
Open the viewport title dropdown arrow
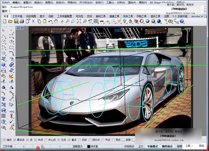[x=22, y=28]
